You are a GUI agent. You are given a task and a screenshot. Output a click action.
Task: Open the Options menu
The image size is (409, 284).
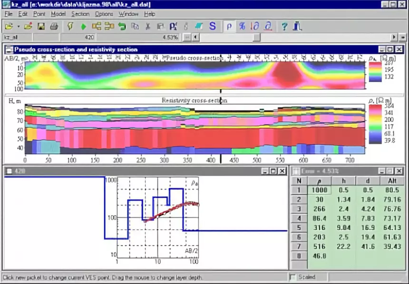pyautogui.click(x=104, y=14)
